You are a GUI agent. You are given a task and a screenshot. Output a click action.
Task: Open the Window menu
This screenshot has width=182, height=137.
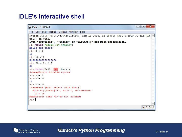(x=73, y=32)
